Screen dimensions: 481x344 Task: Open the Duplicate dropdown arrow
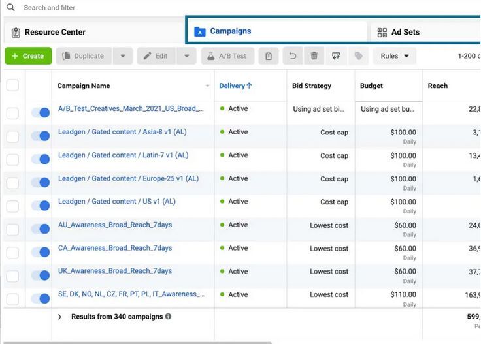pos(123,56)
